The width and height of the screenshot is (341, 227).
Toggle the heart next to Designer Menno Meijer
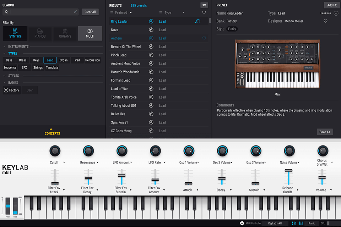click(325, 21)
